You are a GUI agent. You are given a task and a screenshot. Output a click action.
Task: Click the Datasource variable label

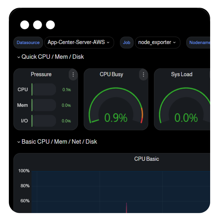[x=28, y=42]
